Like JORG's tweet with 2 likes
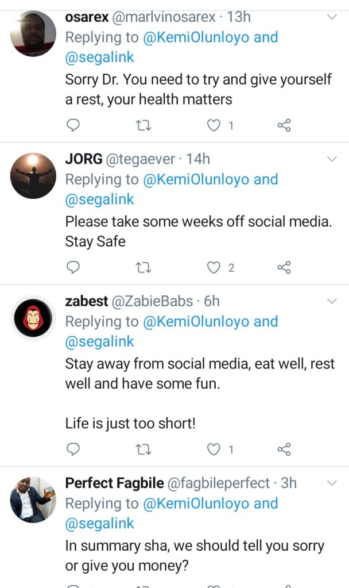Viewport: 349px width, 588px height. tap(214, 267)
